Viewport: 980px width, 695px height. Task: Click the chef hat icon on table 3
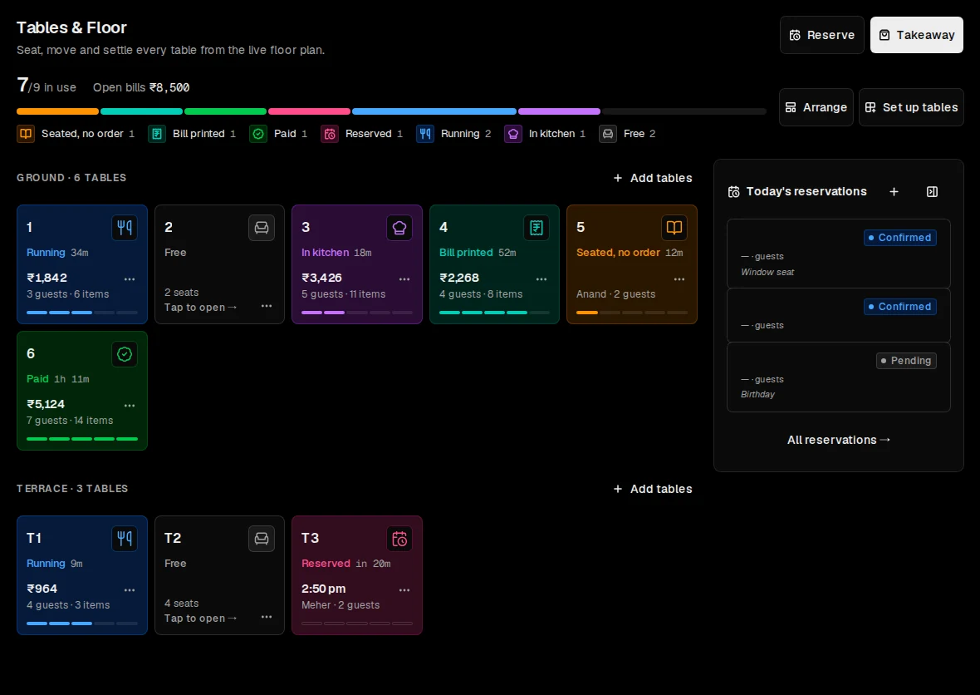click(x=399, y=228)
